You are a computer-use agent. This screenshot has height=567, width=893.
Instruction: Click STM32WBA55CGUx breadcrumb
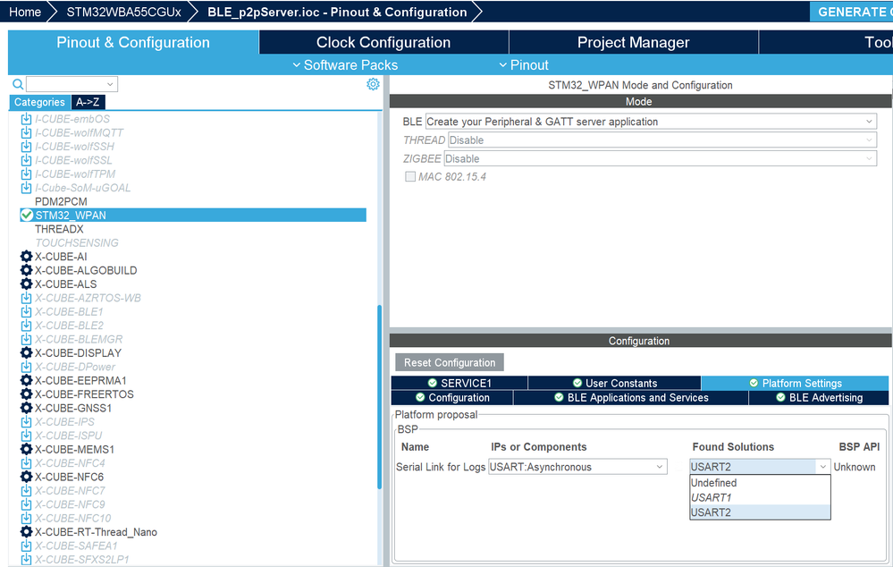click(x=123, y=12)
